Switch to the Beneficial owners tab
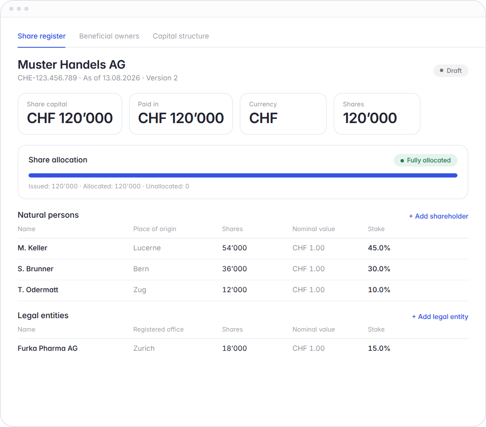Screen dimensions: 486x427 coord(109,36)
